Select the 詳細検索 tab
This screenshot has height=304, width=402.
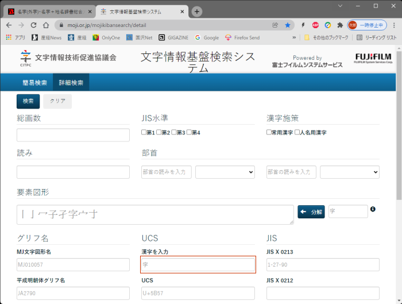(x=71, y=83)
